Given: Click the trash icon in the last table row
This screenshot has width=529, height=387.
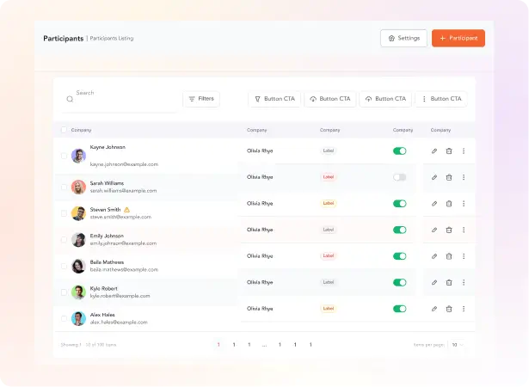Looking at the screenshot, I should 449,309.
